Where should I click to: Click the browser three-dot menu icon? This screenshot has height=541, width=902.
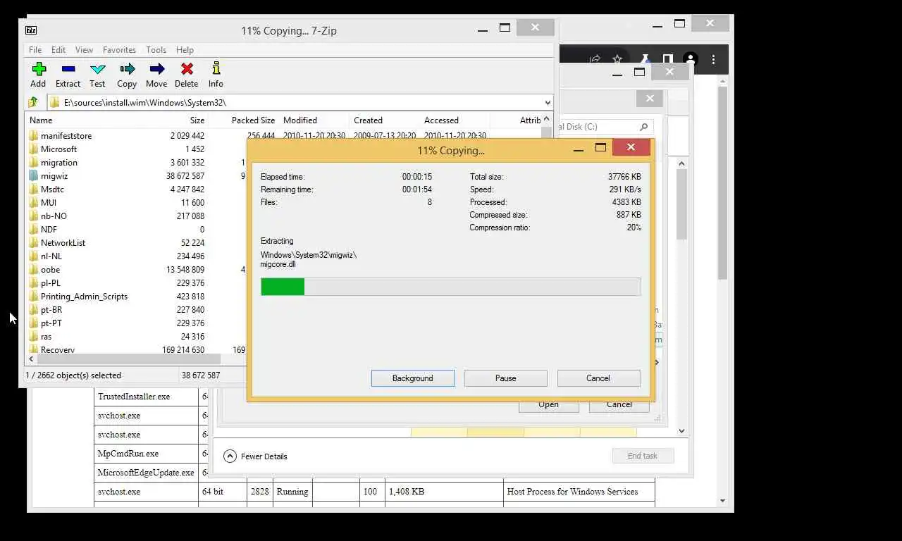tap(713, 60)
